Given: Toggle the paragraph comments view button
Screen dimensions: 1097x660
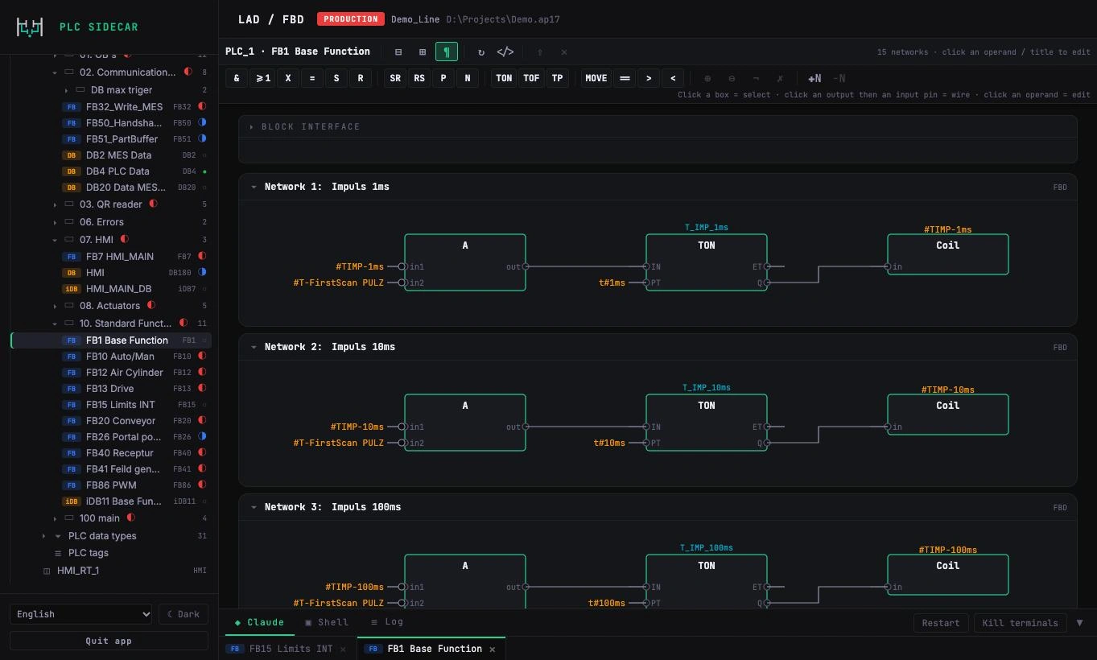Looking at the screenshot, I should point(447,52).
